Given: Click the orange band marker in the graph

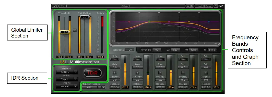Looking at the screenshot, I should (189, 22).
